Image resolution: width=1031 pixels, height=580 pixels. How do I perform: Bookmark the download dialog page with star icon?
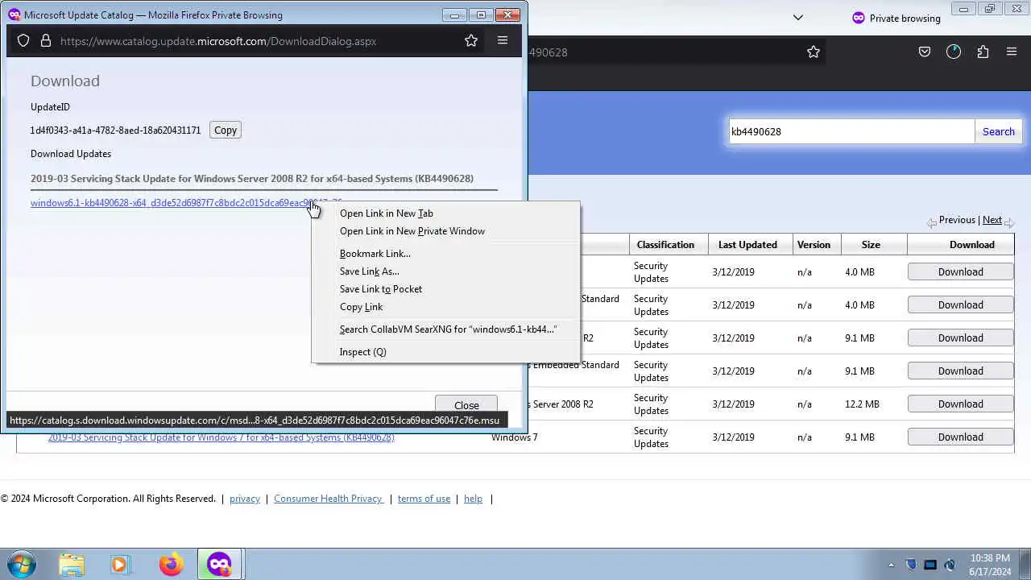[x=471, y=41]
